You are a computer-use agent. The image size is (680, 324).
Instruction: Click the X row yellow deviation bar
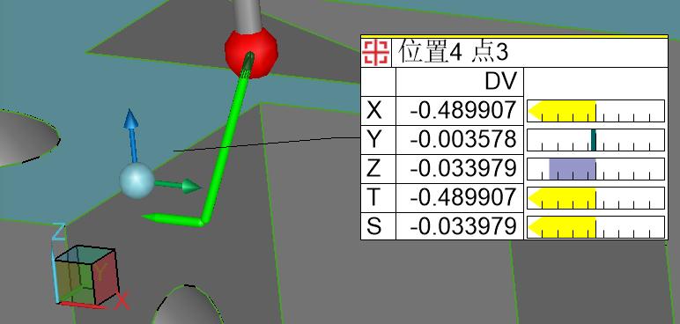click(562, 111)
